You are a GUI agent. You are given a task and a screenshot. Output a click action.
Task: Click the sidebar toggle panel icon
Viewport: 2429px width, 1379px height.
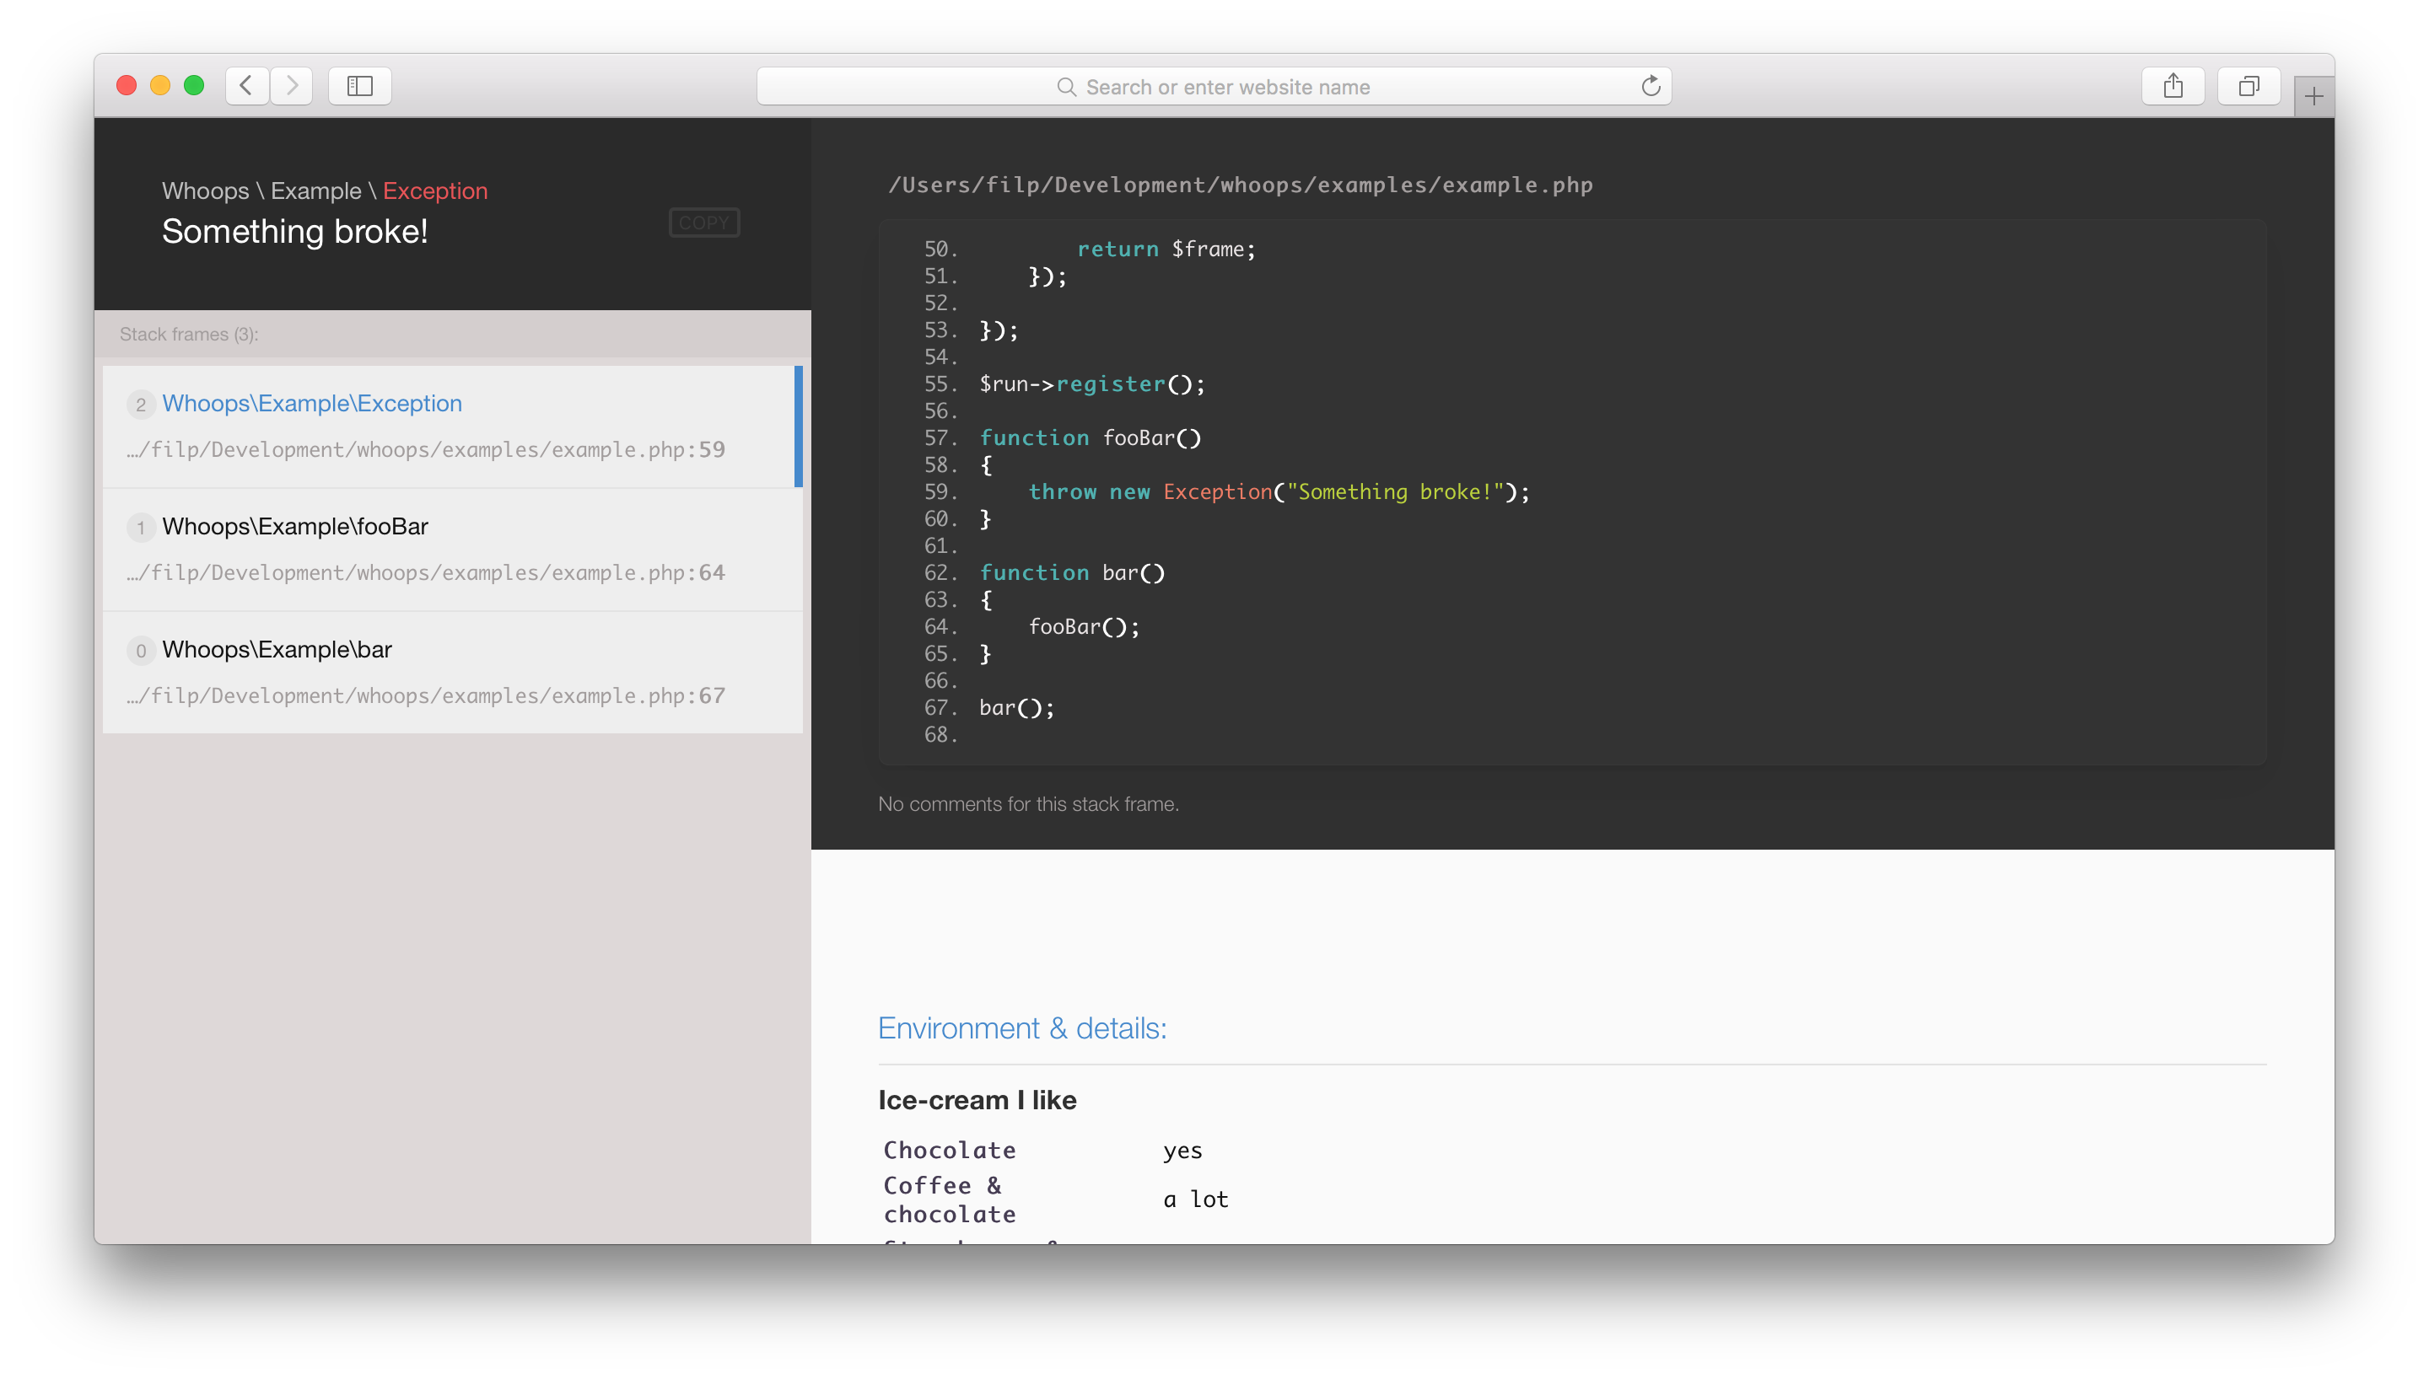coord(358,85)
